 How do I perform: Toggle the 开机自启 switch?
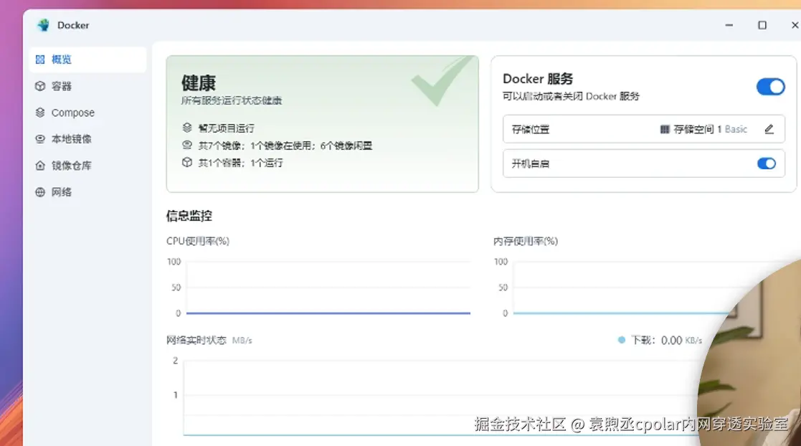click(x=767, y=163)
